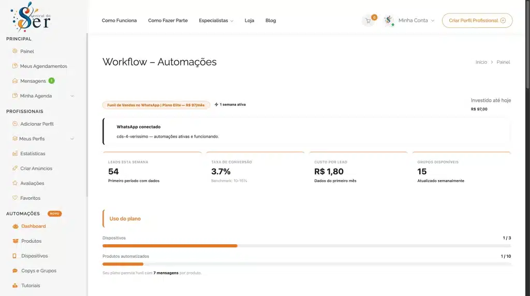Open the Favoritos link in the sidebar

click(x=30, y=198)
